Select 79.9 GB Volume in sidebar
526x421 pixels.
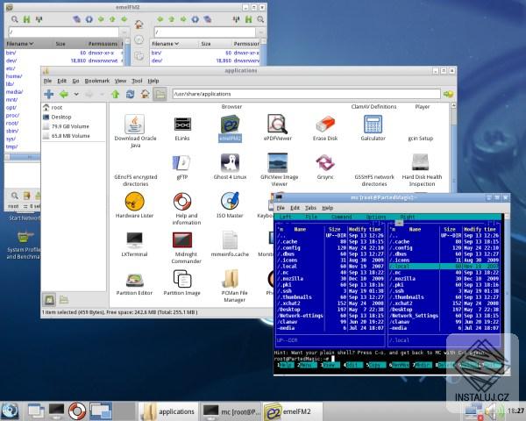[71, 126]
